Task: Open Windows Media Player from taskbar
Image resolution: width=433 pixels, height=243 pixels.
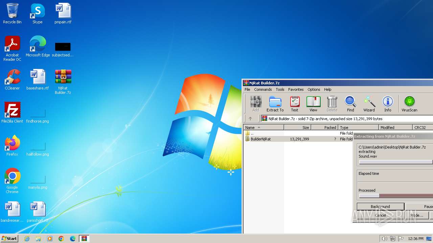Action: click(50, 239)
